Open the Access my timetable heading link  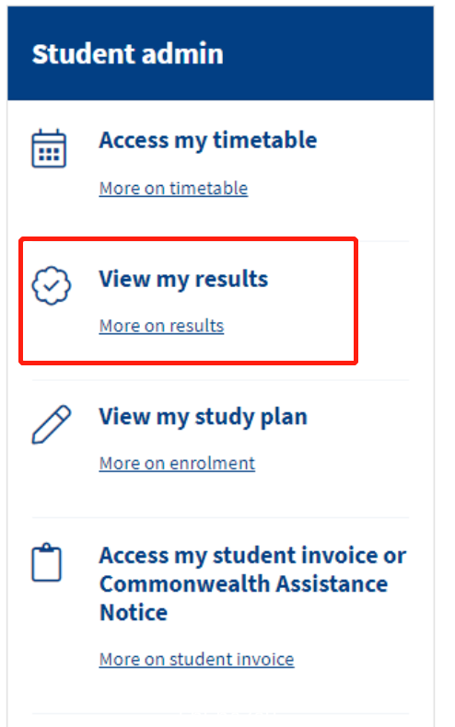pos(208,141)
